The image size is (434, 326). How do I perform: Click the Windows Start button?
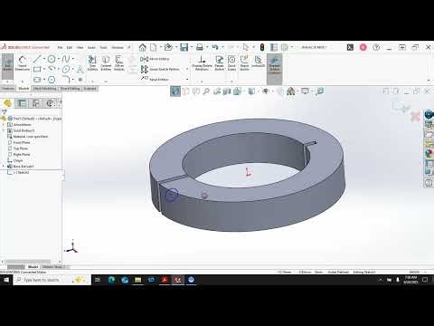(x=6, y=280)
